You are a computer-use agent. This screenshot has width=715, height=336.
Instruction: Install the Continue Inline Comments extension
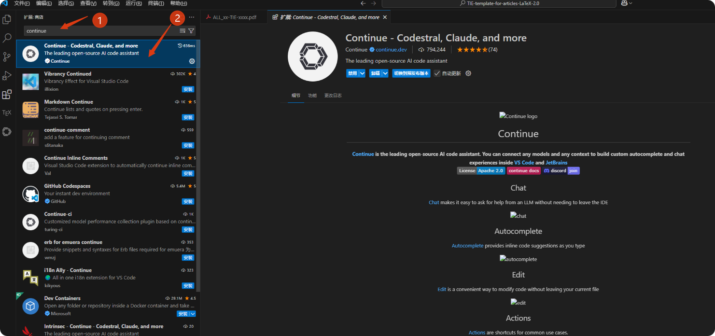tap(188, 173)
